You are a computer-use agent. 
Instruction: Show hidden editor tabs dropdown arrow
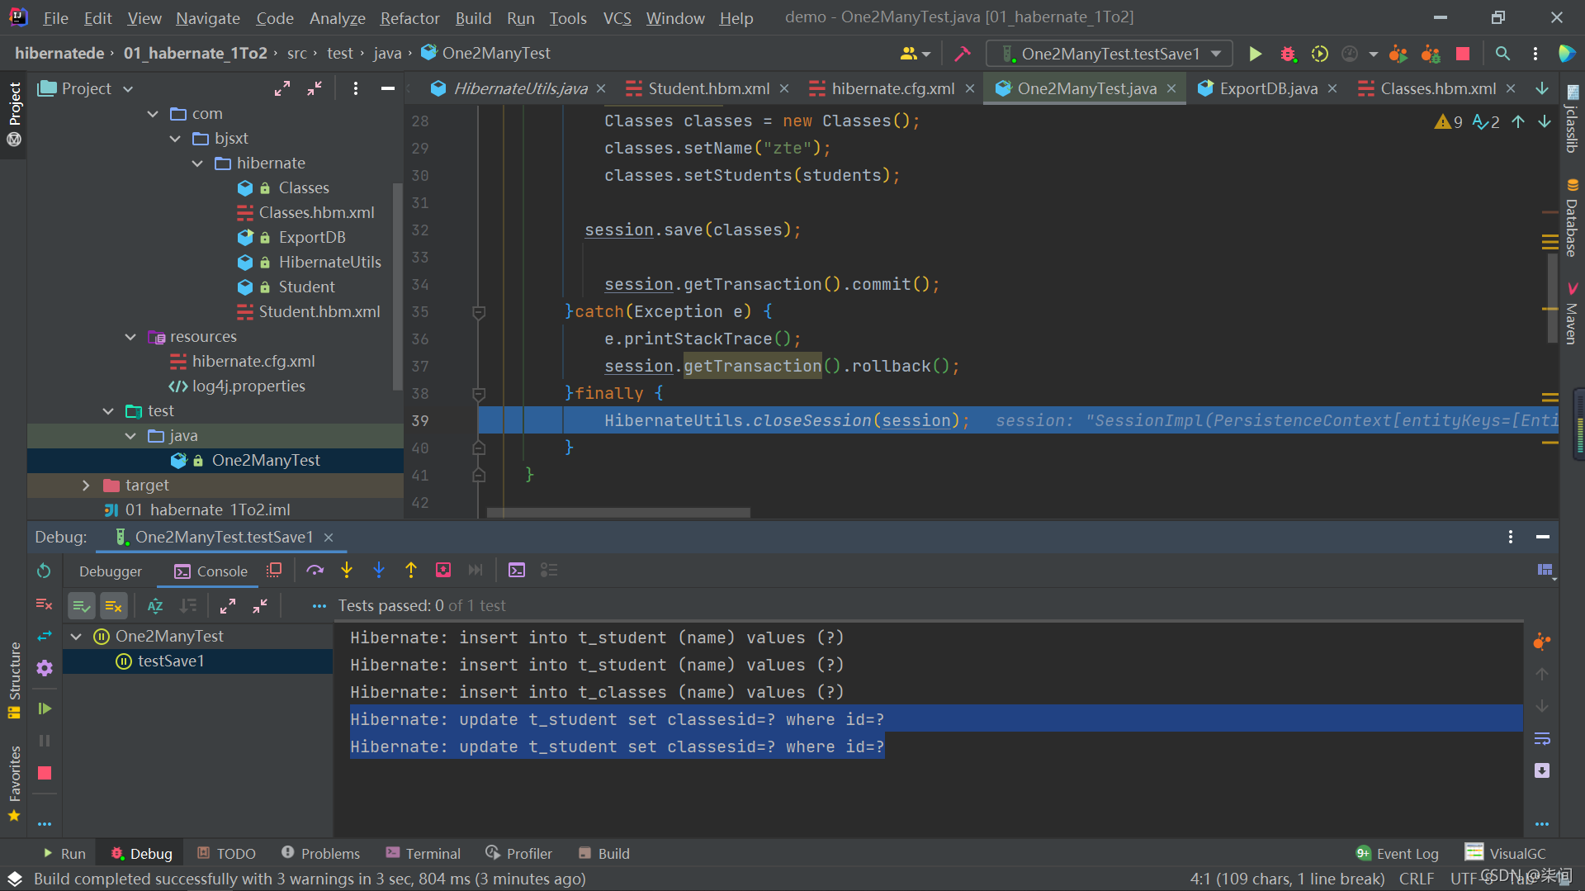(x=1542, y=88)
